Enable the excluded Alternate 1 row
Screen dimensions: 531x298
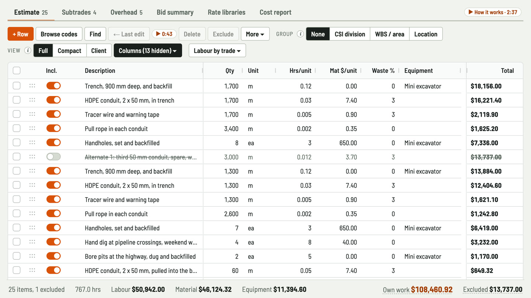pyautogui.click(x=53, y=157)
